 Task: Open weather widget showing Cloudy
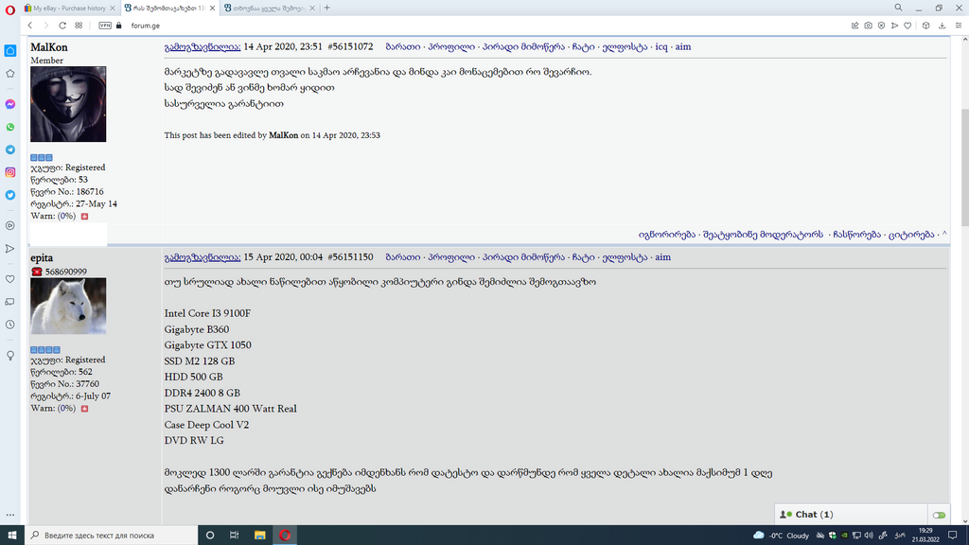pos(781,536)
